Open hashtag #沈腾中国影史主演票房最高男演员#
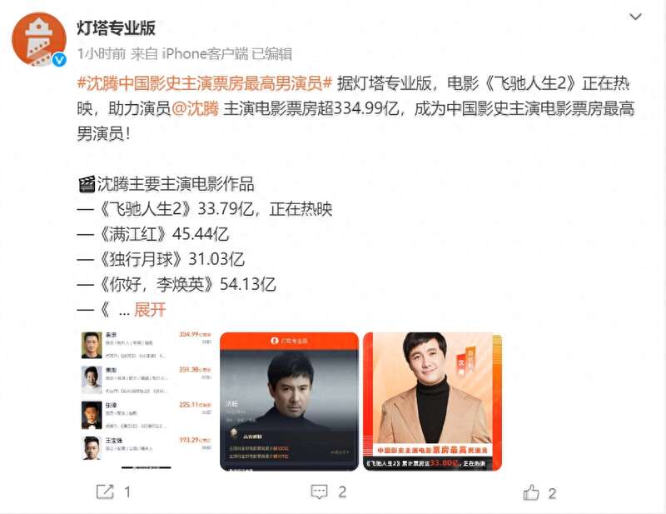This screenshot has height=514, width=666. click(x=204, y=83)
